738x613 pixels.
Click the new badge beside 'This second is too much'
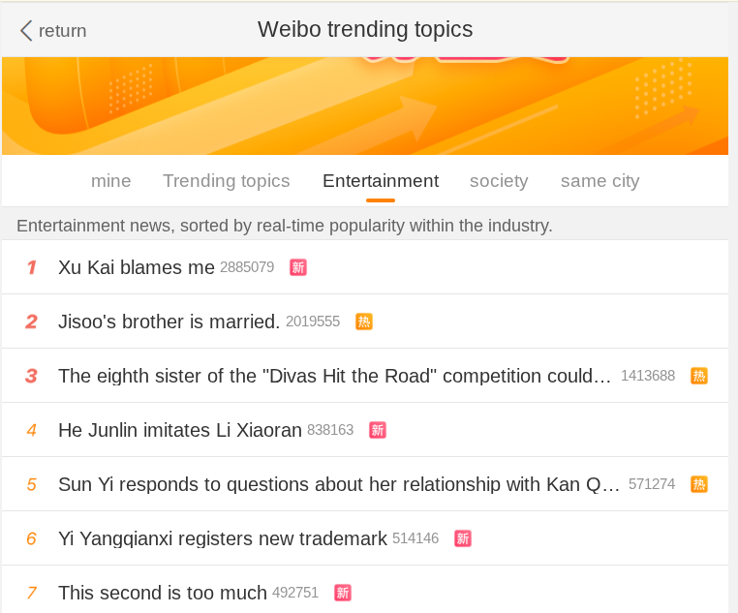[x=343, y=593]
